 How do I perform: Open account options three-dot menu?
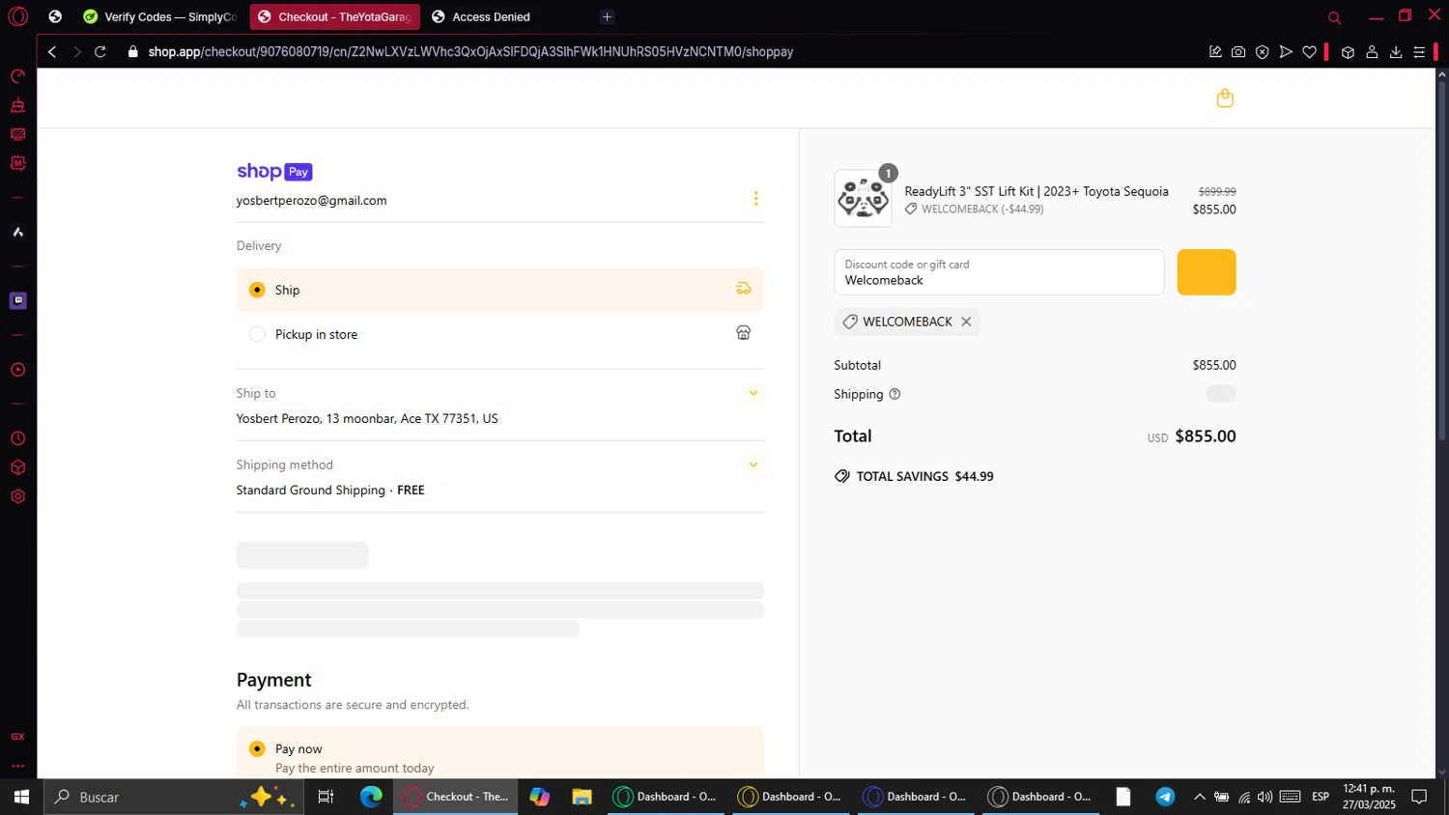[755, 198]
